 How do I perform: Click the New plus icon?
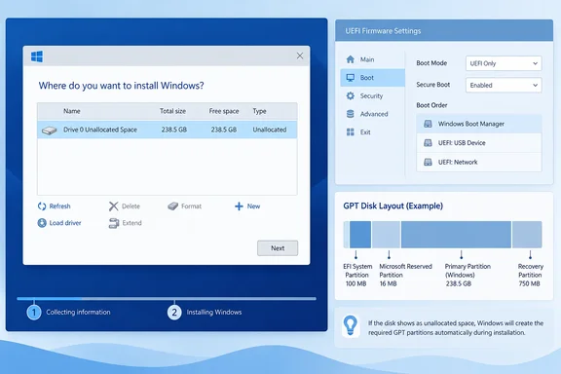click(x=239, y=206)
